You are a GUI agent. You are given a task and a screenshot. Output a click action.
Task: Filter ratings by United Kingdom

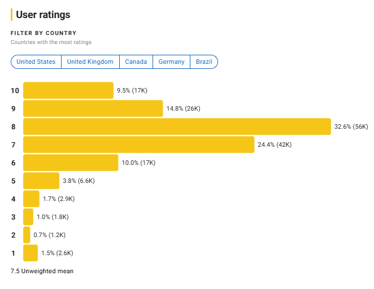90,62
